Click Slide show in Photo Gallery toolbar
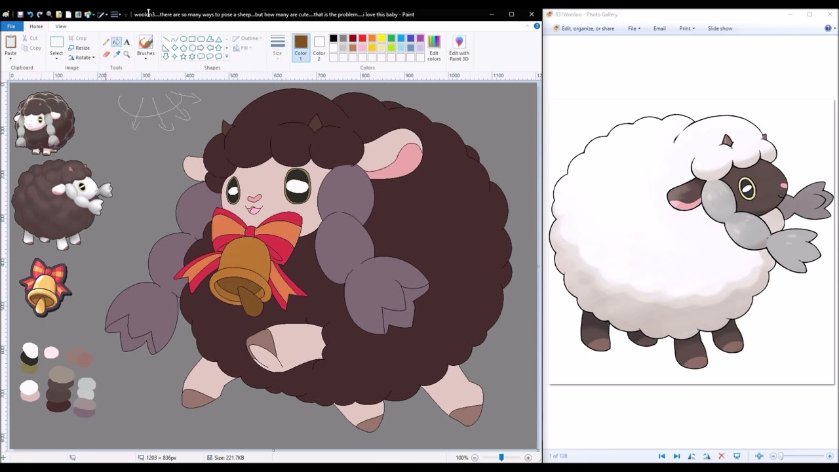 [x=720, y=28]
